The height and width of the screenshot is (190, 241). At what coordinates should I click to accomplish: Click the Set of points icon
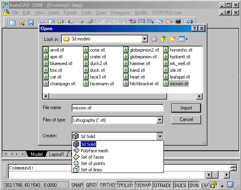[76, 163]
